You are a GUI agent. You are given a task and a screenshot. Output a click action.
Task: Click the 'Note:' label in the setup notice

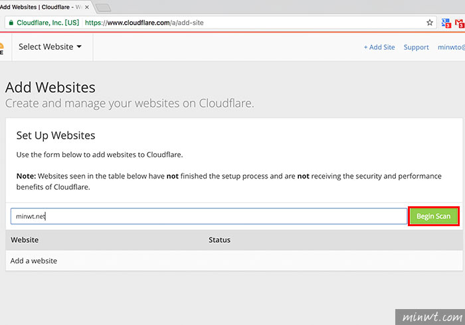click(x=26, y=176)
